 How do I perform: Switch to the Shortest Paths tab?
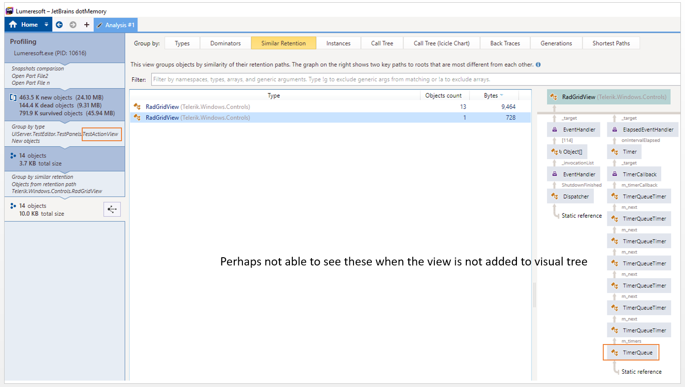pos(611,43)
